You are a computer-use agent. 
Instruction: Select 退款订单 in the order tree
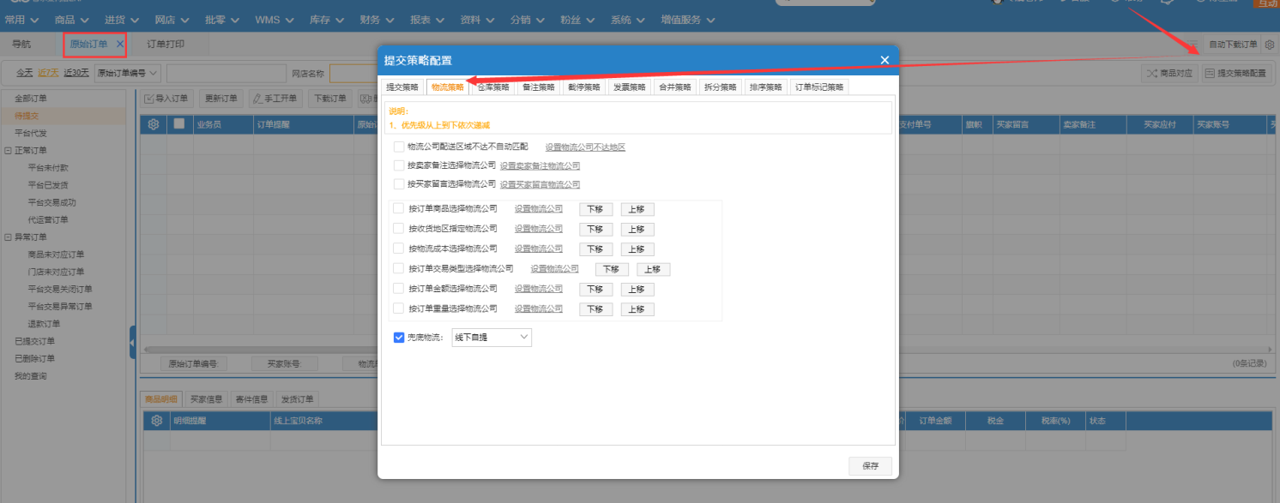pyautogui.click(x=44, y=324)
